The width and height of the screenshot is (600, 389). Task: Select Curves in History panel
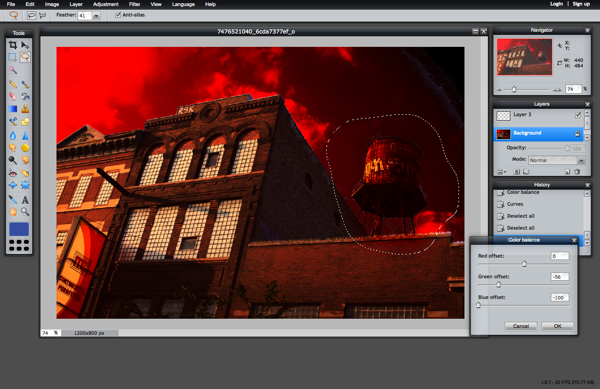[x=515, y=204]
